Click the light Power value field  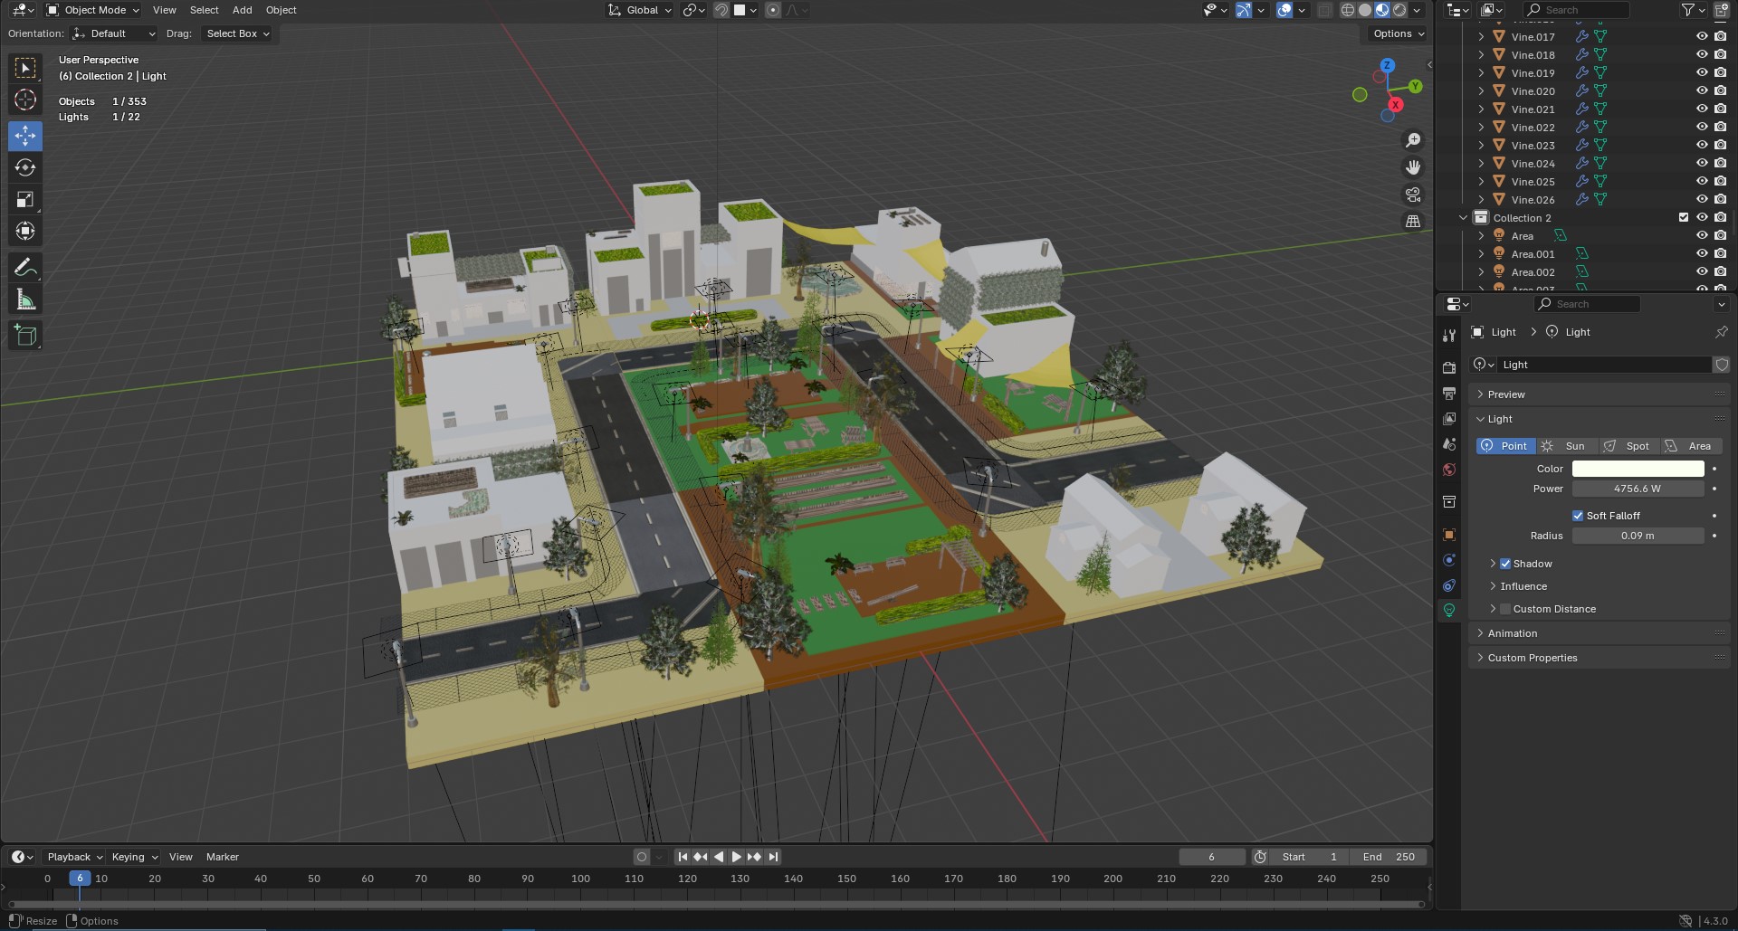click(1638, 489)
